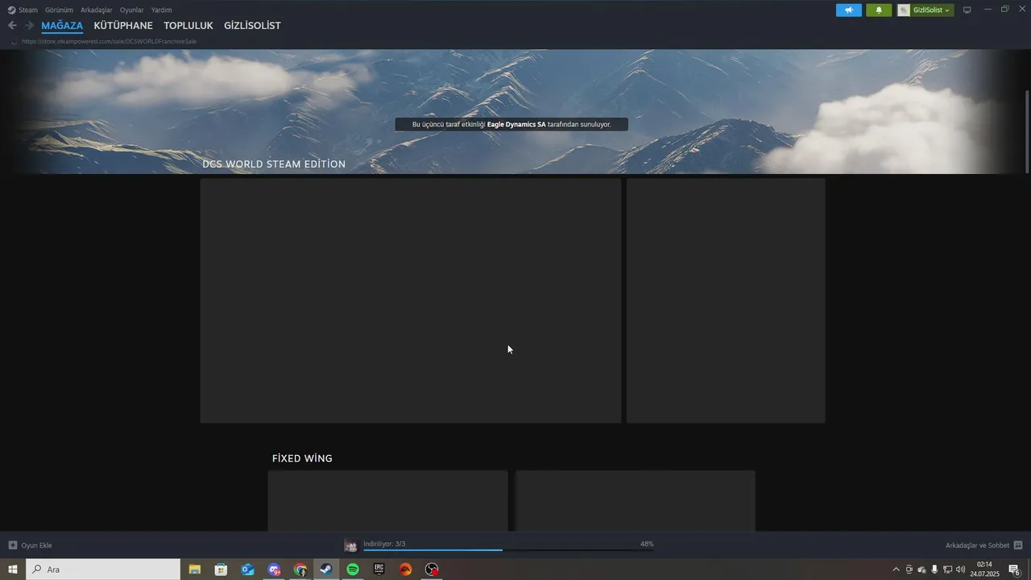Screen dimensions: 1031x580
Task: Open the 02:14 taskbar clock
Action: click(984, 570)
